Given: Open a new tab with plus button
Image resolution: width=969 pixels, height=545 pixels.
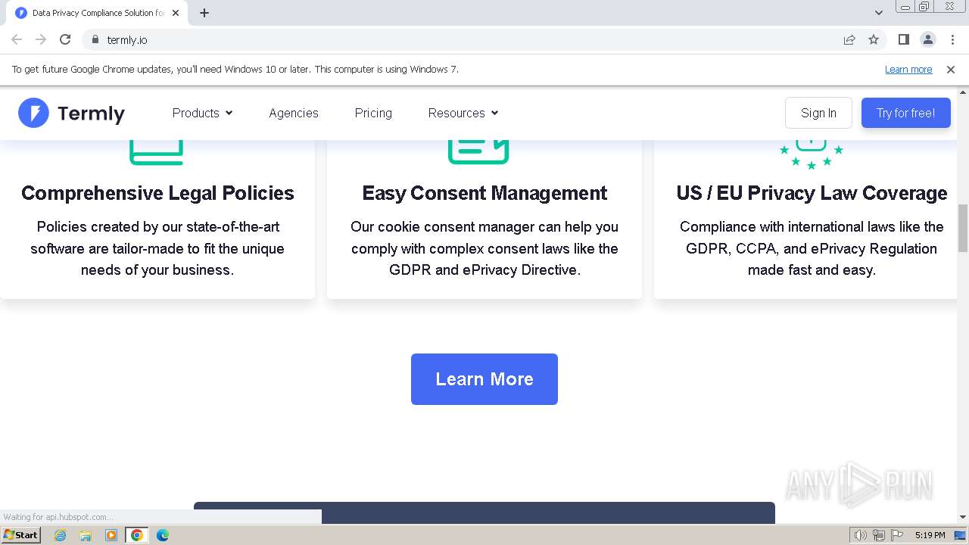Looking at the screenshot, I should 204,13.
